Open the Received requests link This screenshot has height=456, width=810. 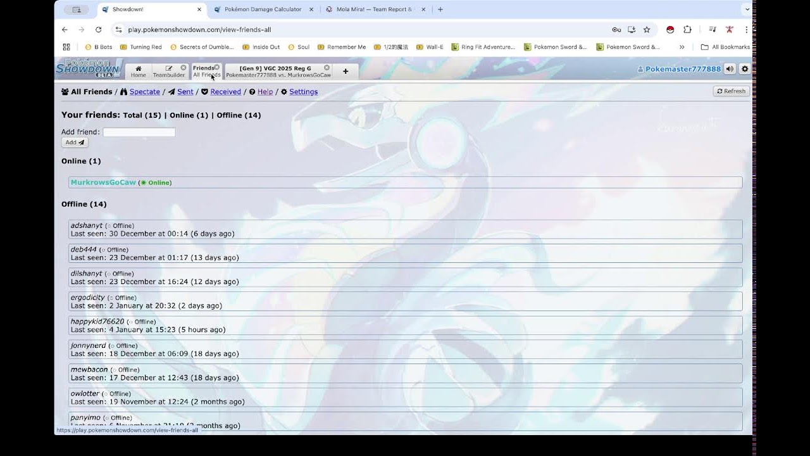[x=225, y=92]
